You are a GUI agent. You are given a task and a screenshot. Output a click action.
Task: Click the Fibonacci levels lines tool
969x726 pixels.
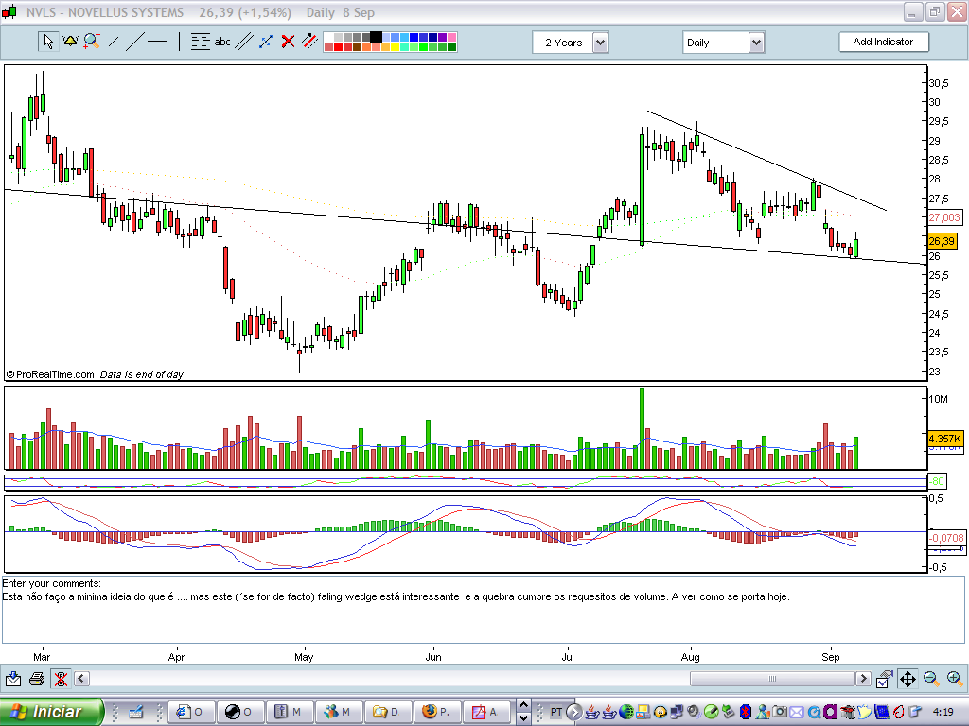click(x=201, y=42)
